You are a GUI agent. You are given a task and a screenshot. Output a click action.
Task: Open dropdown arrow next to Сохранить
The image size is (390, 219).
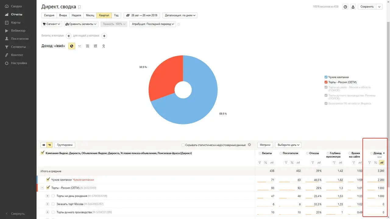[379, 7]
